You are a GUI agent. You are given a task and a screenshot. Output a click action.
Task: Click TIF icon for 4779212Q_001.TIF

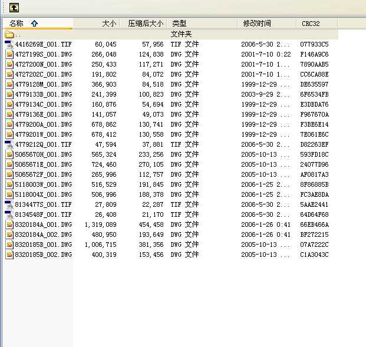tap(9, 144)
